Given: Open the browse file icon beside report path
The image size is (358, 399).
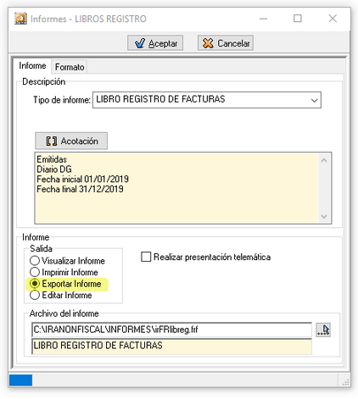Looking at the screenshot, I should point(323,330).
